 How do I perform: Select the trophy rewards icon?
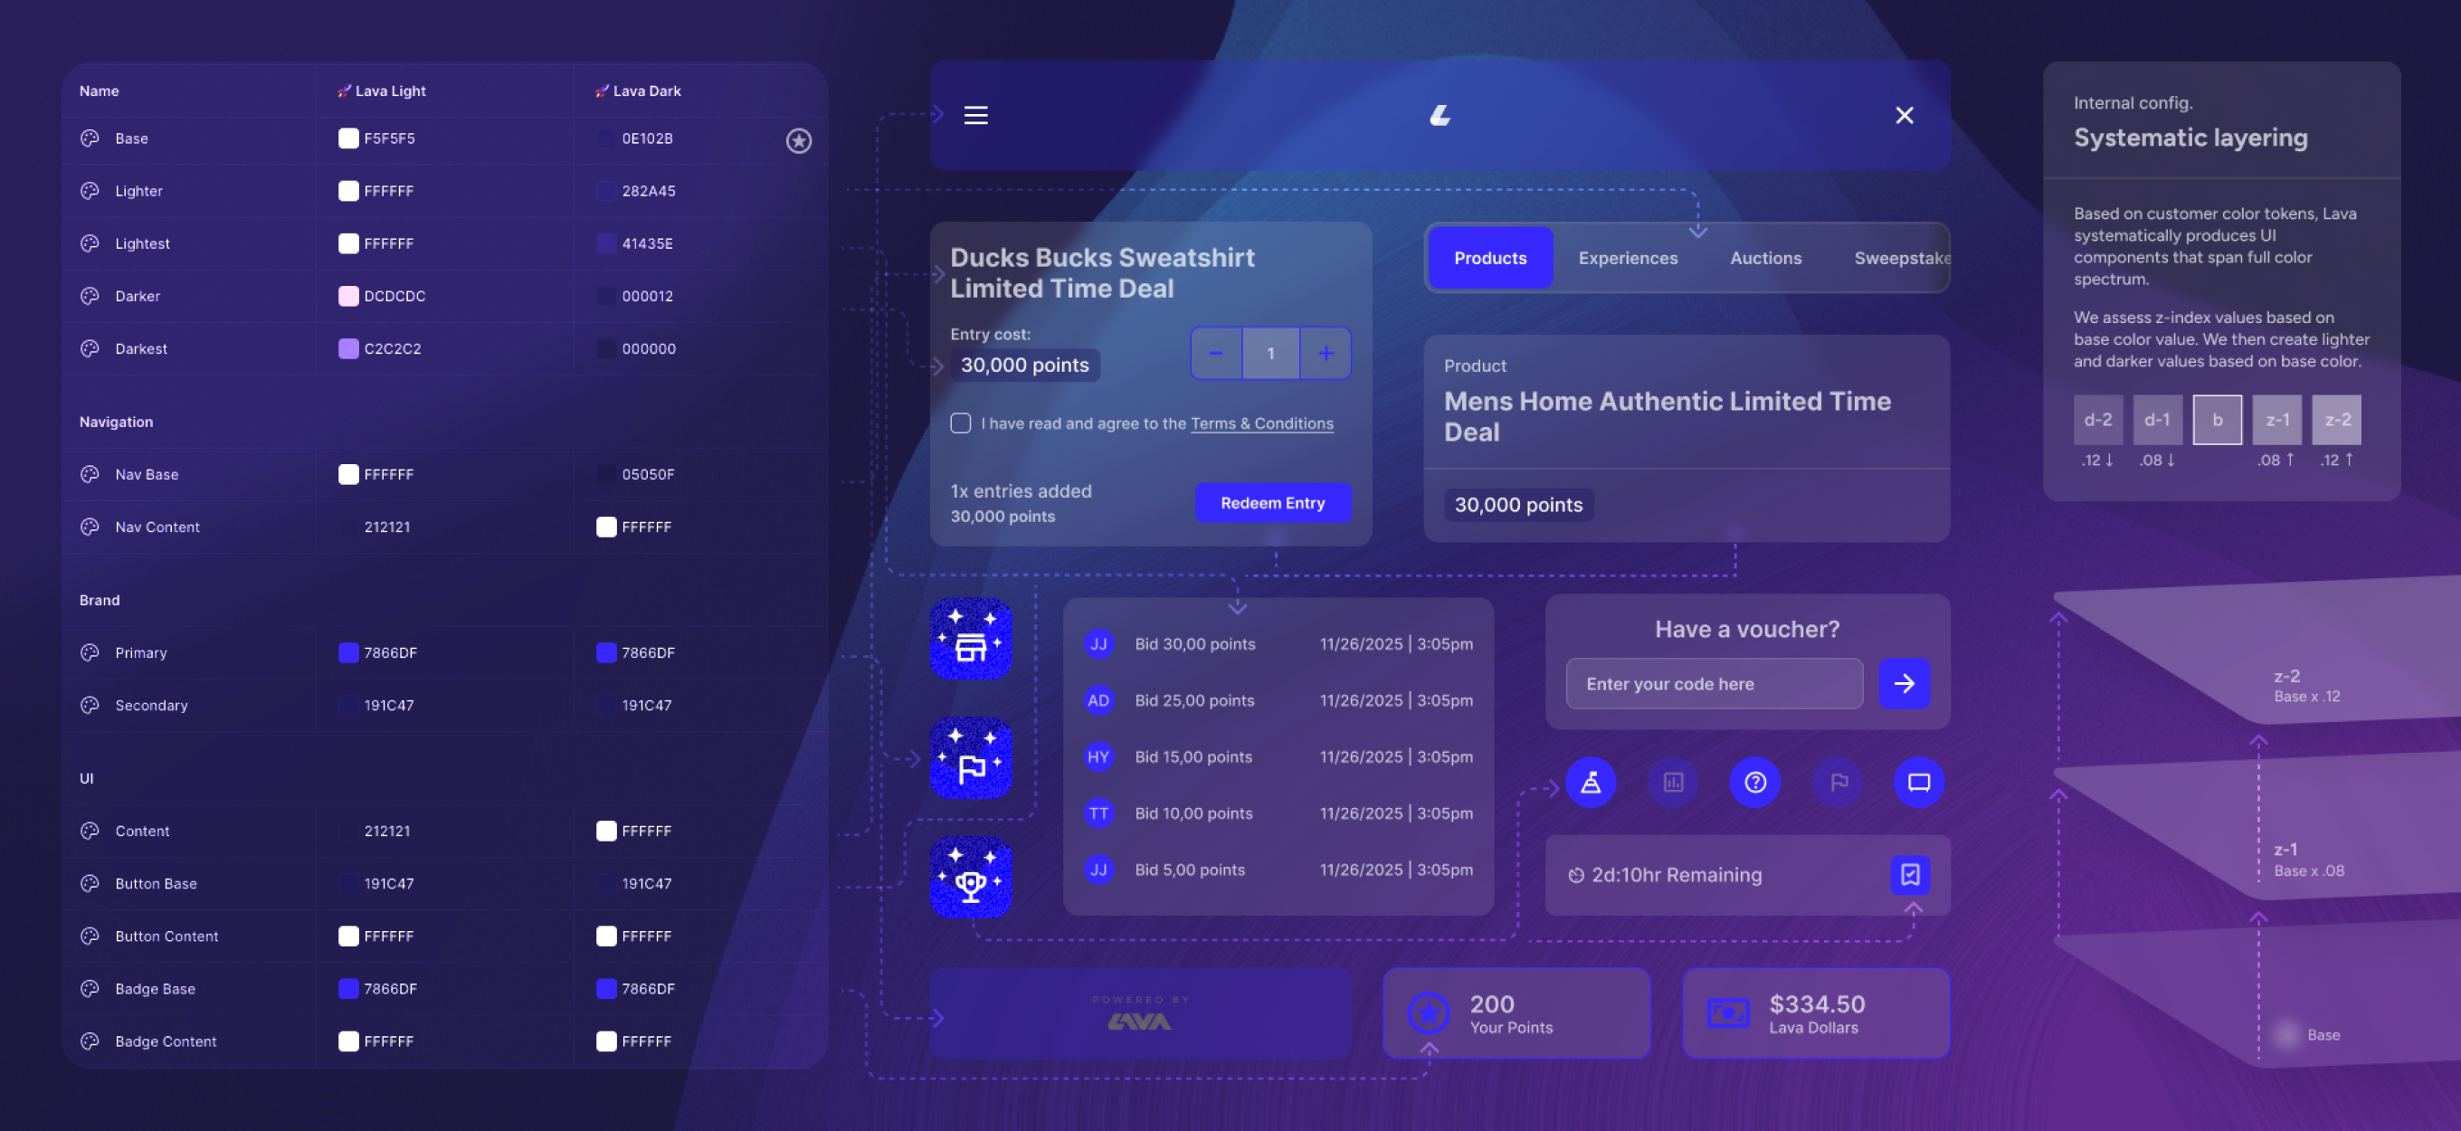pyautogui.click(x=972, y=877)
